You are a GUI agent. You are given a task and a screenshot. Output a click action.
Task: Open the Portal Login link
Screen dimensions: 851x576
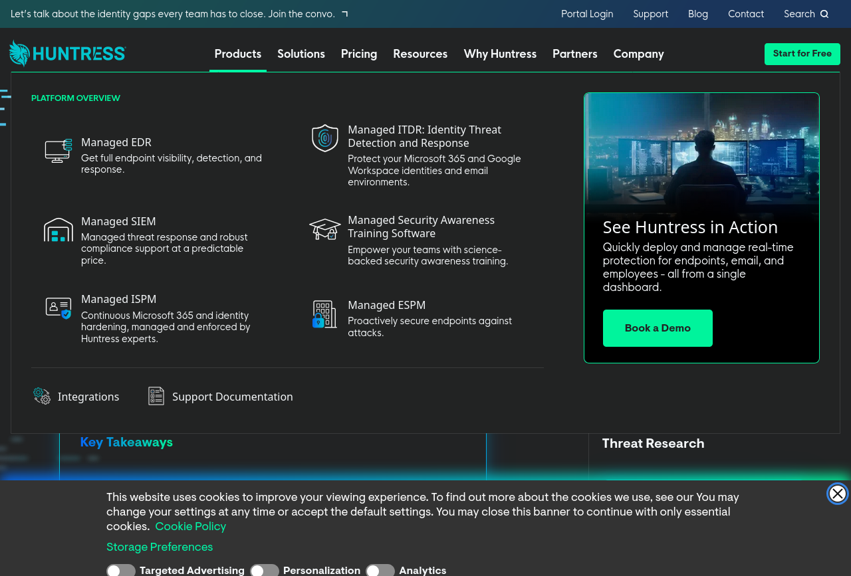pos(587,14)
